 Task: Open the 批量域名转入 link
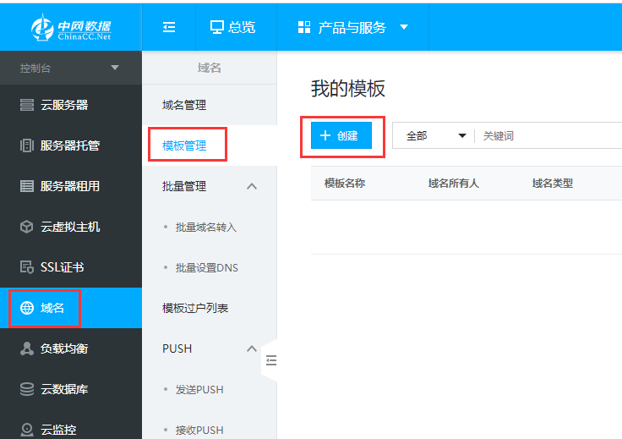pos(205,227)
